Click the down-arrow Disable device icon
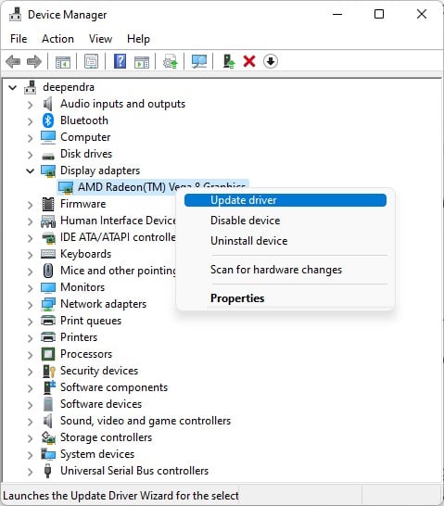Viewport: 444px width, 506px height. (271, 61)
